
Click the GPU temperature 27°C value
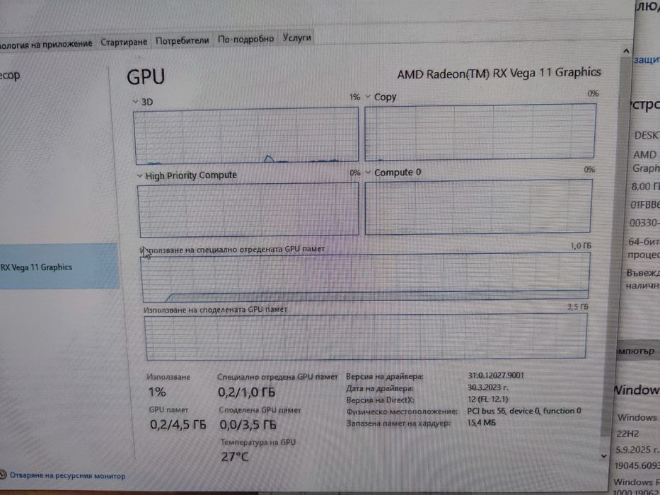pos(235,457)
